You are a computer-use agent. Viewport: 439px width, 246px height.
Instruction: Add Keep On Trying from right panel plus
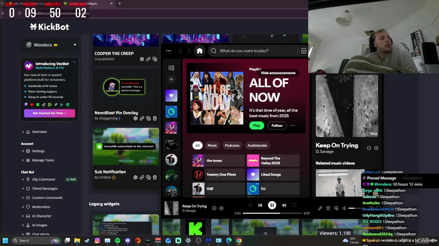coord(376,148)
